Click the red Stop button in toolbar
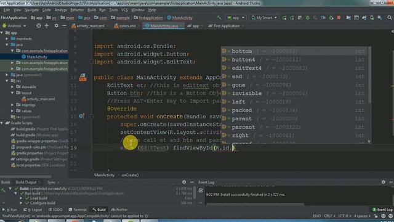The width and height of the screenshot is (394, 222). point(339,18)
